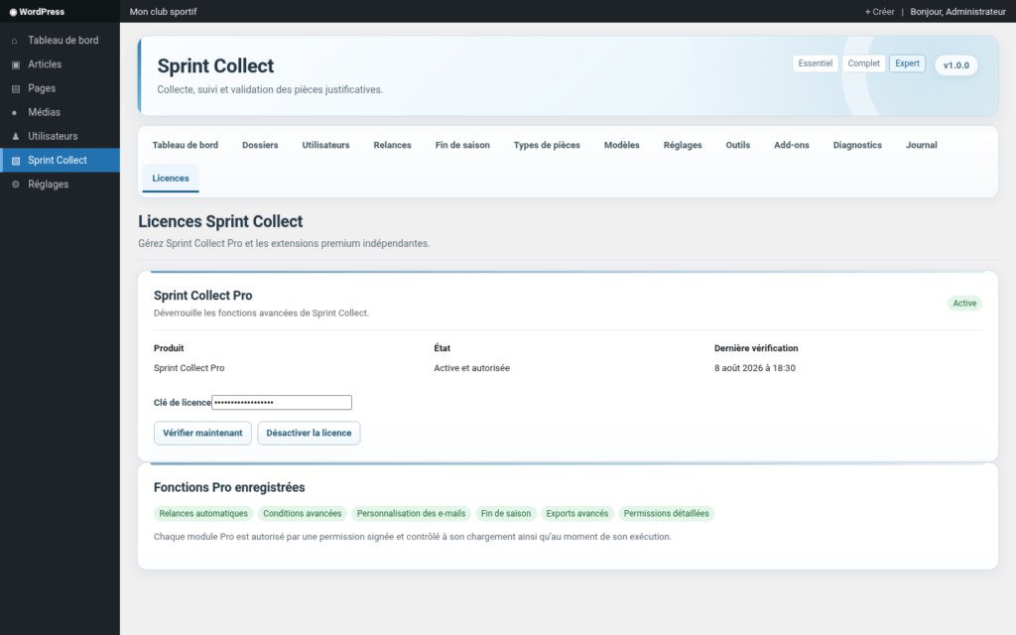Viewport: 1016px width, 635px height.
Task: Click the Articles sidebar icon
Action: pos(16,64)
